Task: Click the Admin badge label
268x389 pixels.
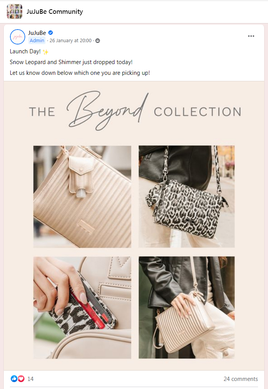Action: click(37, 40)
